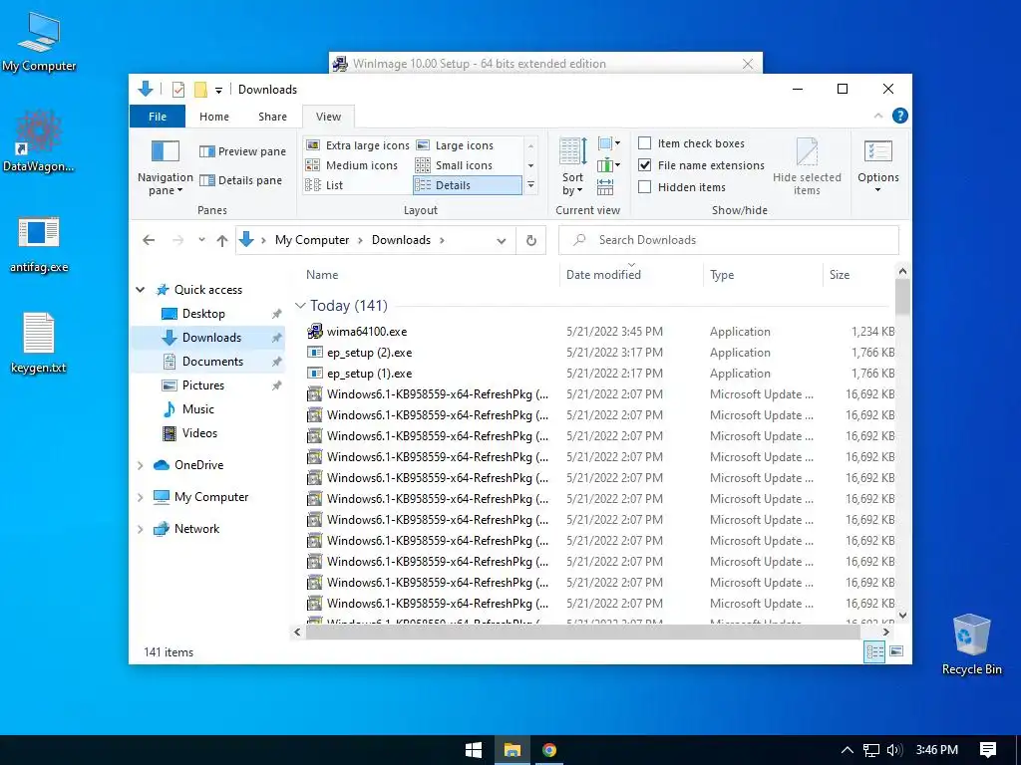Image resolution: width=1021 pixels, height=765 pixels.
Task: Collapse Quick access in navigation tree
Action: click(140, 290)
